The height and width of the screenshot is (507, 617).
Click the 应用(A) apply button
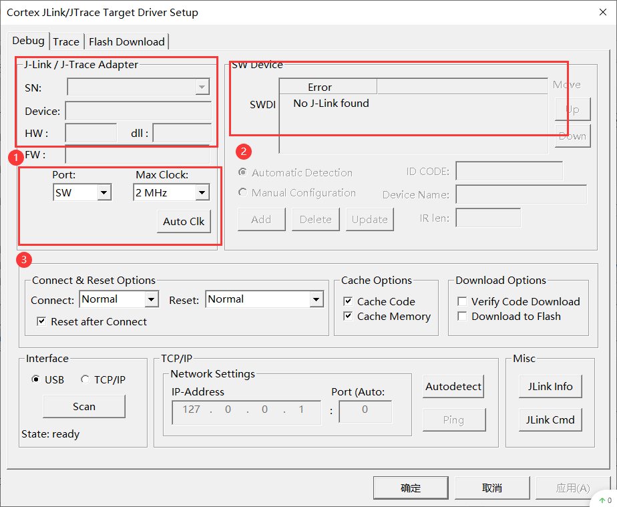[573, 488]
